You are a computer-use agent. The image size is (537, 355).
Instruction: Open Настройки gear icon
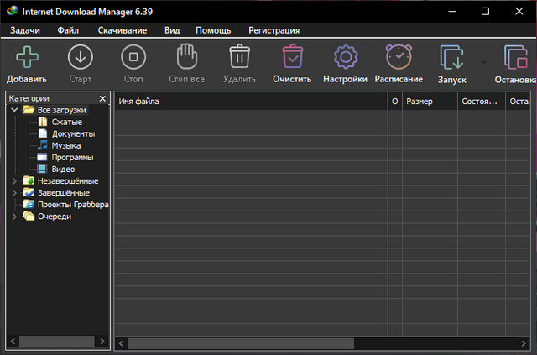click(x=345, y=57)
